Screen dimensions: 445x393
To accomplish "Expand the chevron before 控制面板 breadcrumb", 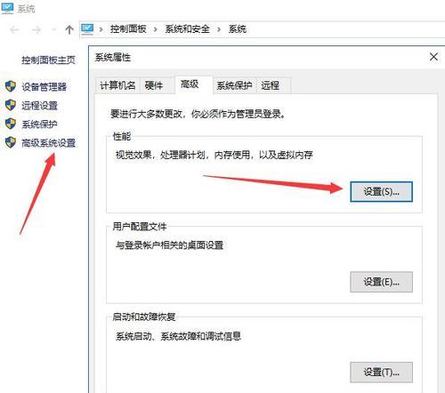I will click(101, 29).
